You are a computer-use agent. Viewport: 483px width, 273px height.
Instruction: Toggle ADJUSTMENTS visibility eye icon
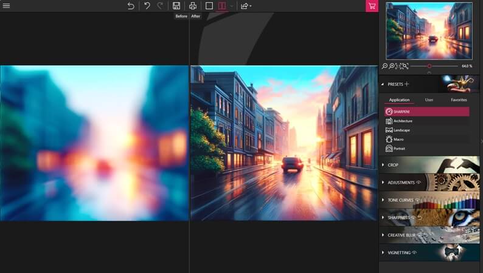coord(419,183)
